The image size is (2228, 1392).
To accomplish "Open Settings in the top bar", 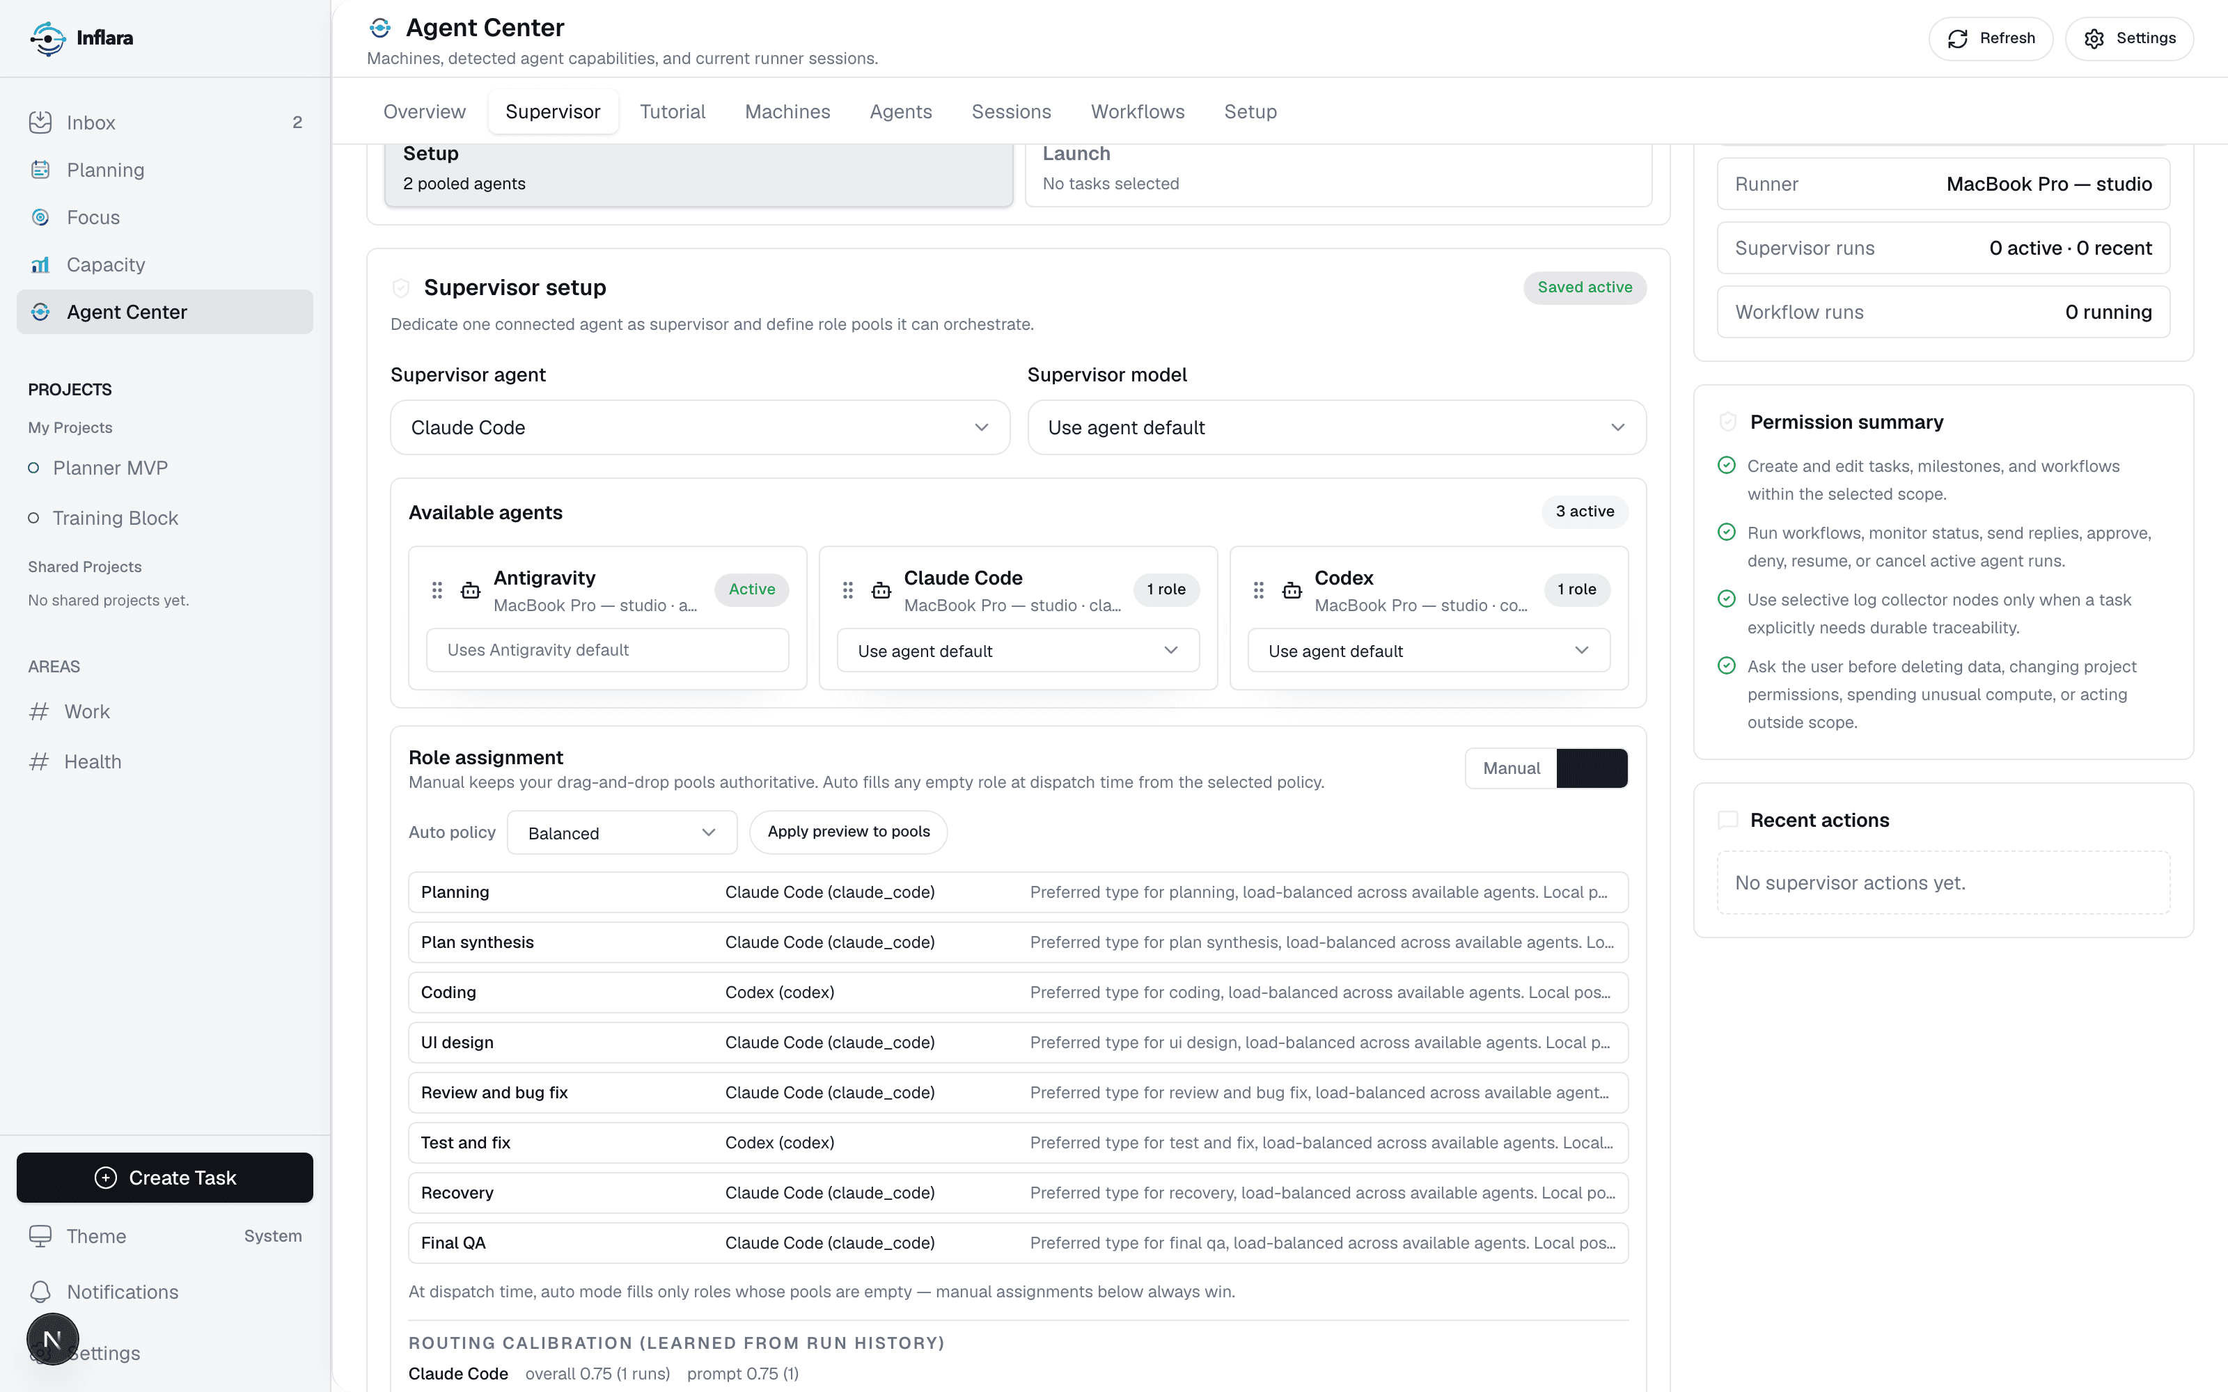I will (x=2128, y=39).
